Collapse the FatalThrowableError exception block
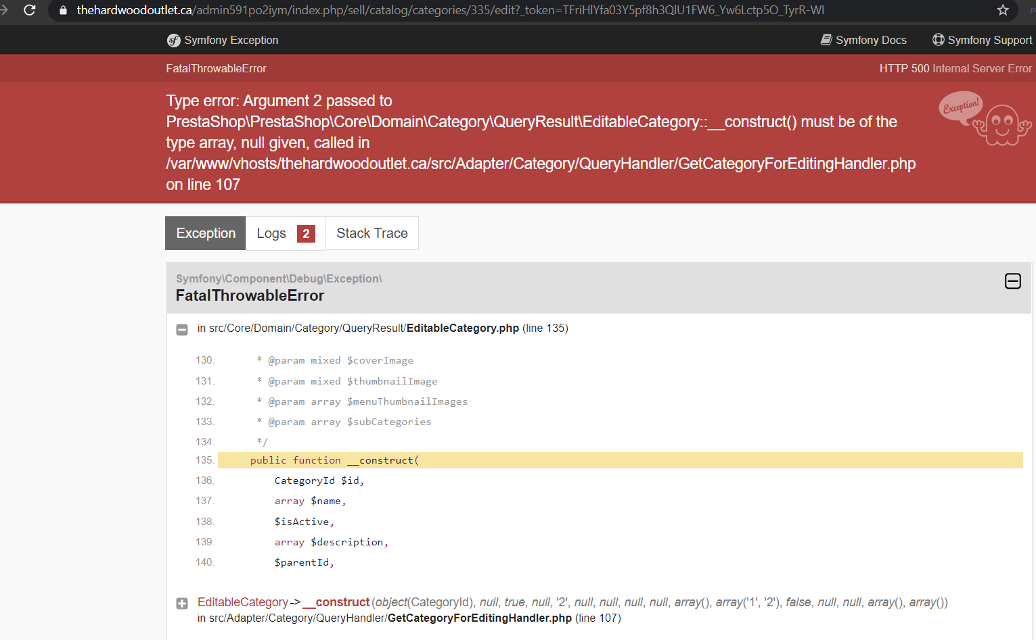The width and height of the screenshot is (1036, 640). (x=1012, y=281)
